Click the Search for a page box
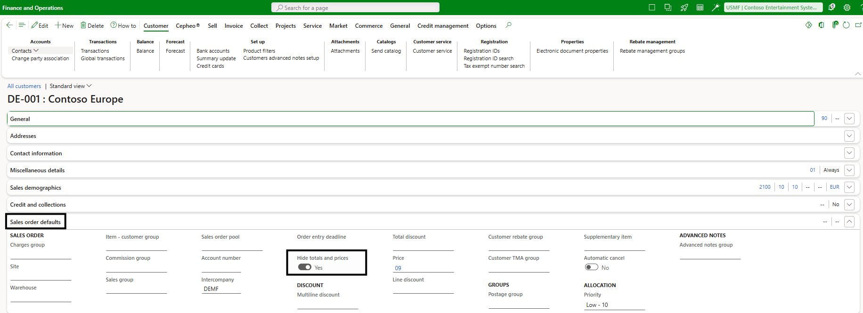Screen dimensions: 863x313 [x=355, y=8]
